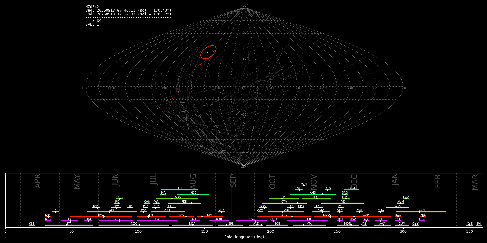Click the AND green shower bar

[x=313, y=194]
